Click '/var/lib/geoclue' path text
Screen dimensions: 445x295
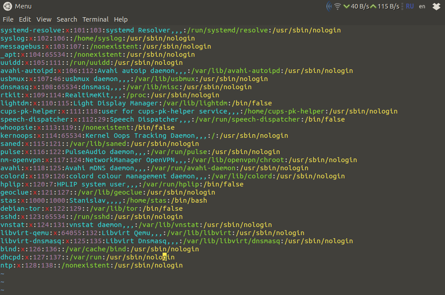[110, 192]
